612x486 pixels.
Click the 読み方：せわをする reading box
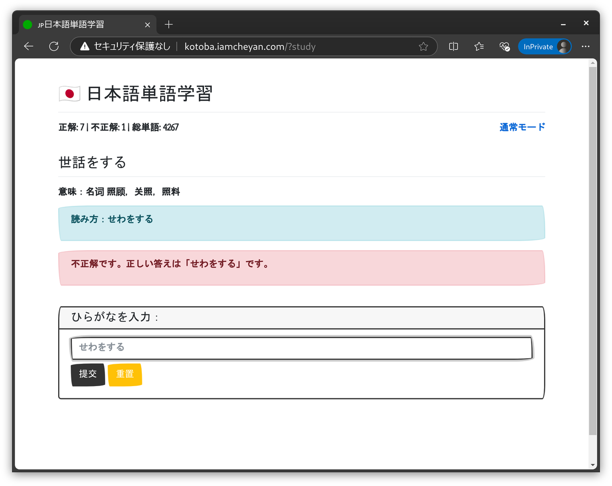[x=302, y=223]
